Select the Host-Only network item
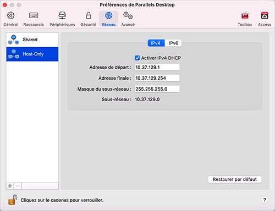Image resolution: width=275 pixels, height=211 pixels. 32,54
